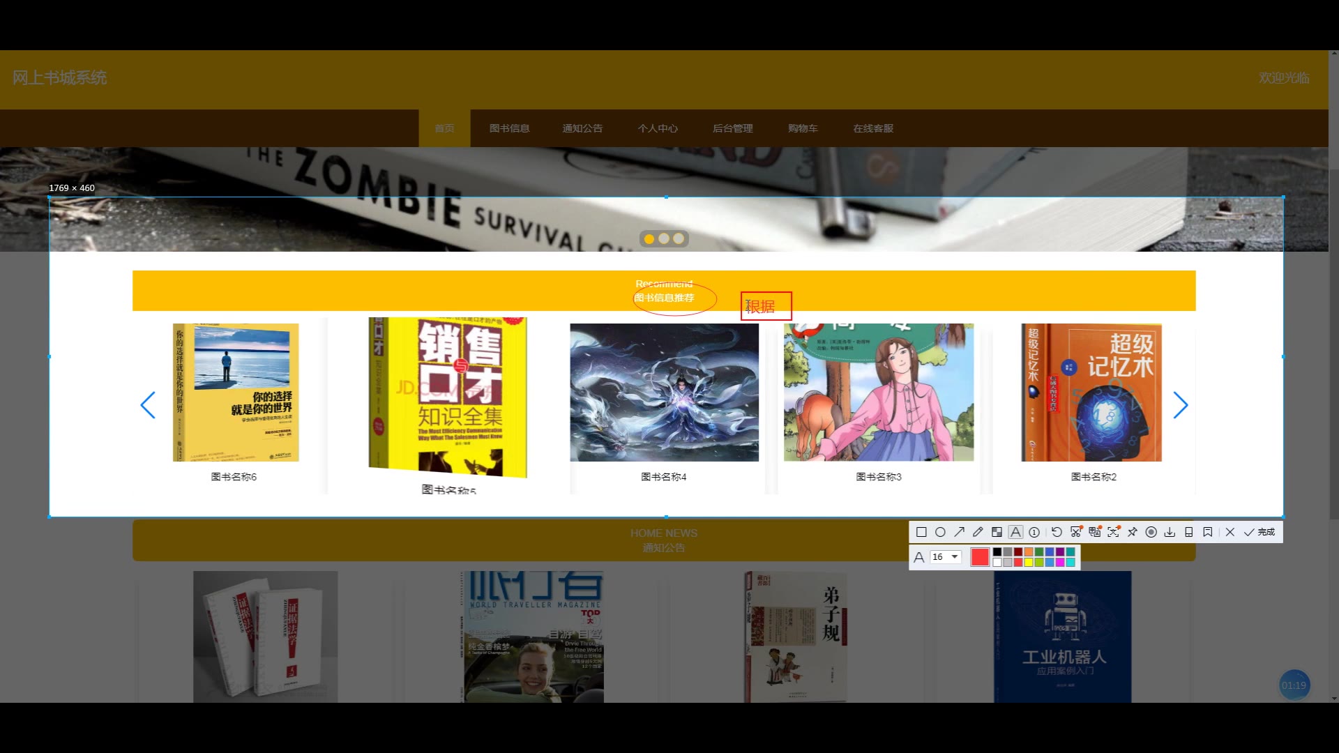Select the mosaic blur tool

click(x=997, y=532)
